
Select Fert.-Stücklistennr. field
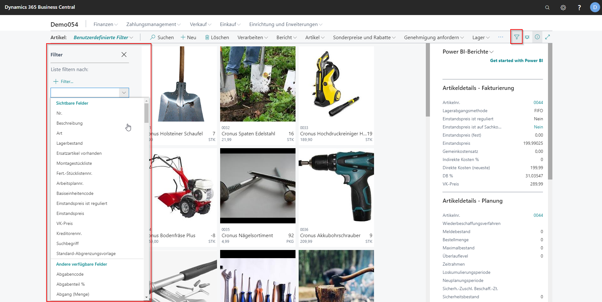[98, 173]
